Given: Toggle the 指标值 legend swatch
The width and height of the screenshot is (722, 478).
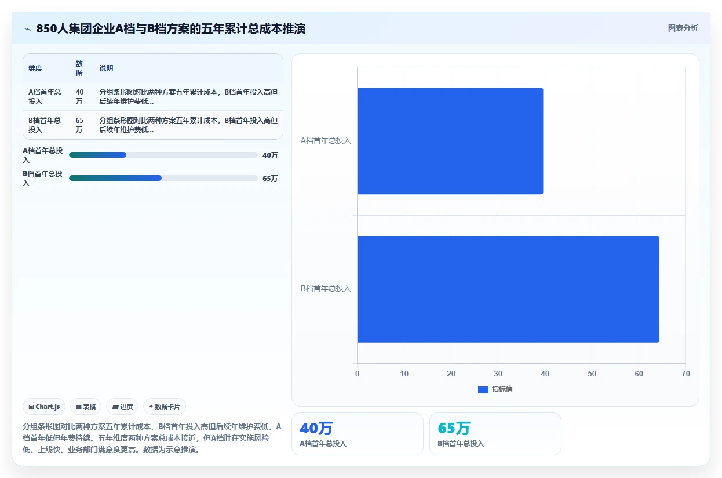Looking at the screenshot, I should [x=483, y=389].
